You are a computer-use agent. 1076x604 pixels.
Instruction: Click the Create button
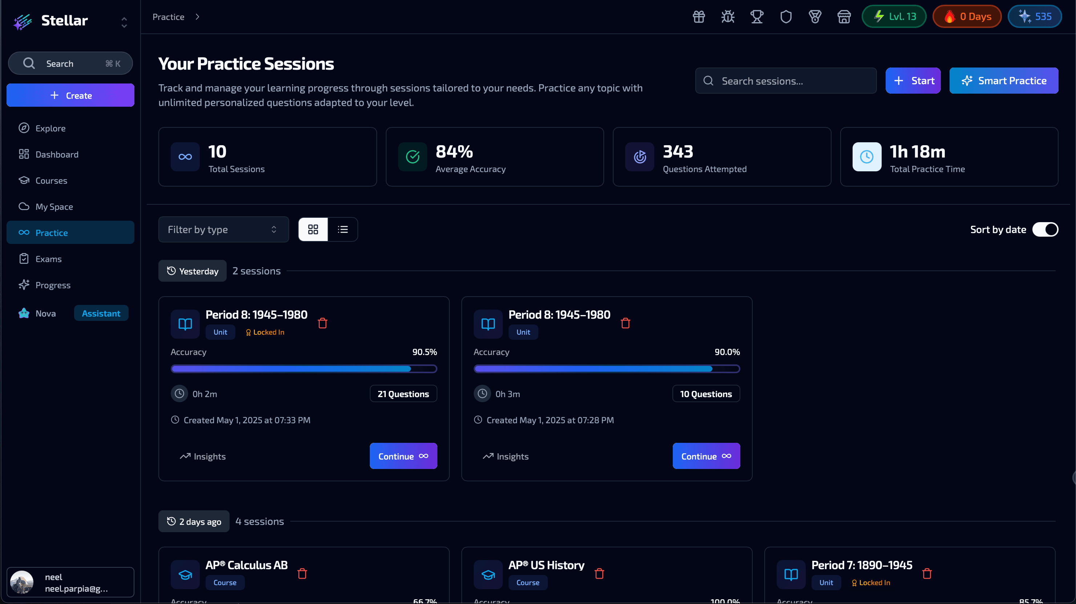click(70, 95)
